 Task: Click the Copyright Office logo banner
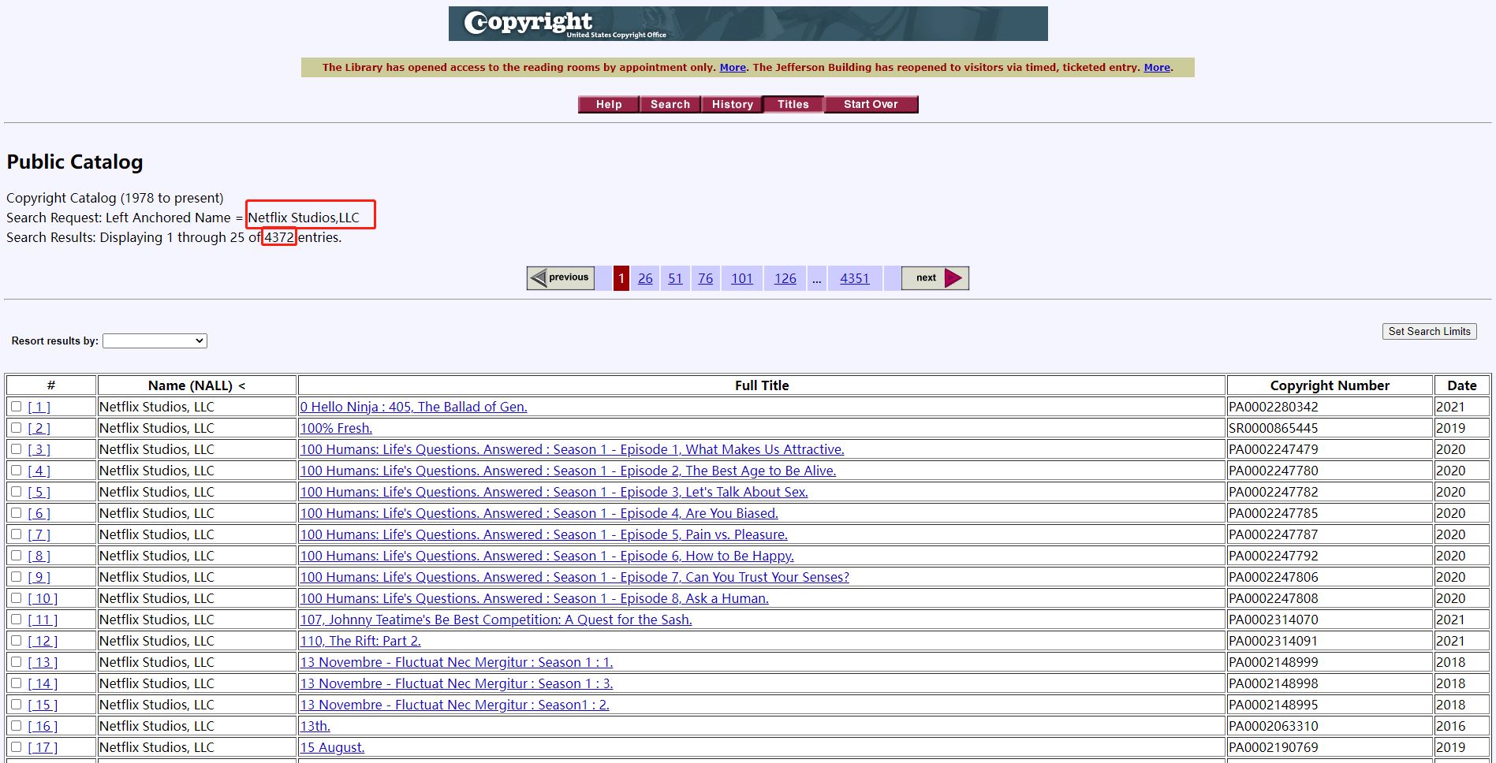tap(748, 24)
